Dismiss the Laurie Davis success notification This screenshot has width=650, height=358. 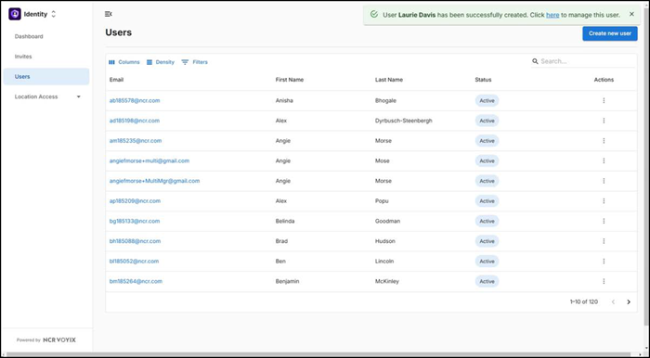631,14
